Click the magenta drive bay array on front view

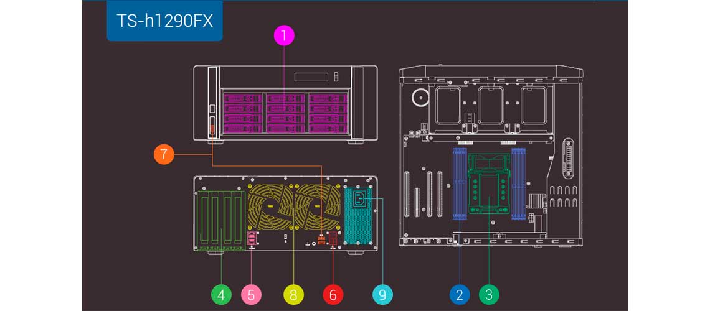click(x=285, y=113)
